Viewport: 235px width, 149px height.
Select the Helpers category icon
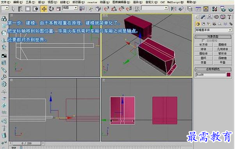click(x=220, y=24)
